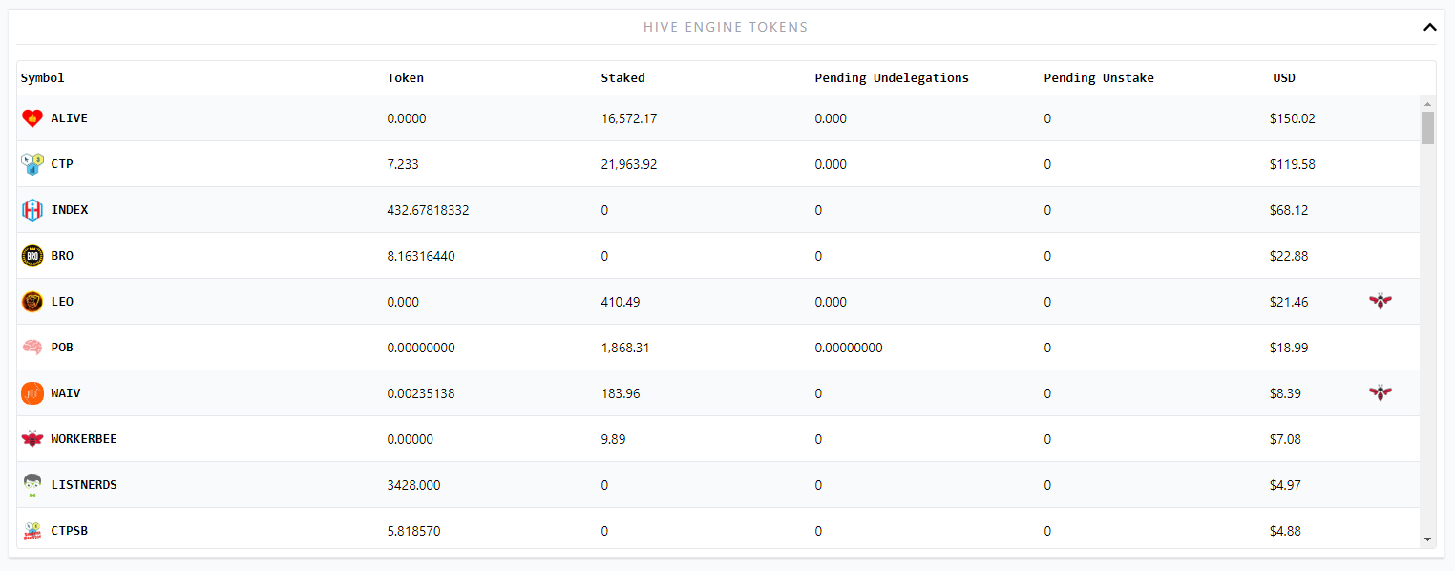Select the LEO symbol label
Viewport: 1455px width, 571px height.
[x=62, y=302]
